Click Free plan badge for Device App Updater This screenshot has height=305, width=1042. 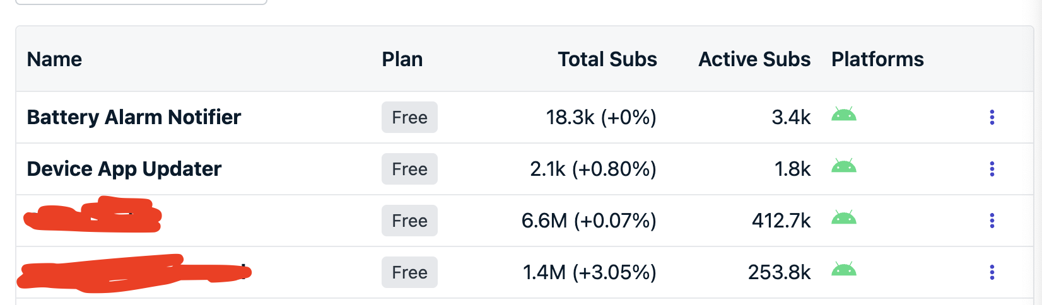tap(409, 169)
